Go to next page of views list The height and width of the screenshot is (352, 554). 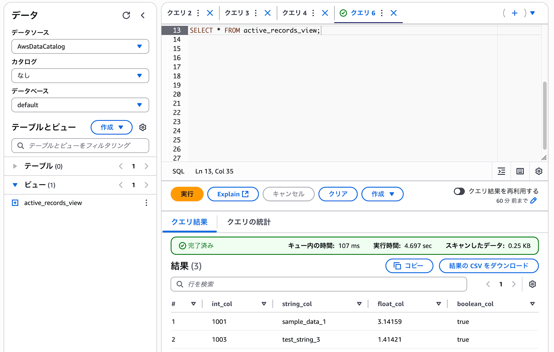[147, 185]
